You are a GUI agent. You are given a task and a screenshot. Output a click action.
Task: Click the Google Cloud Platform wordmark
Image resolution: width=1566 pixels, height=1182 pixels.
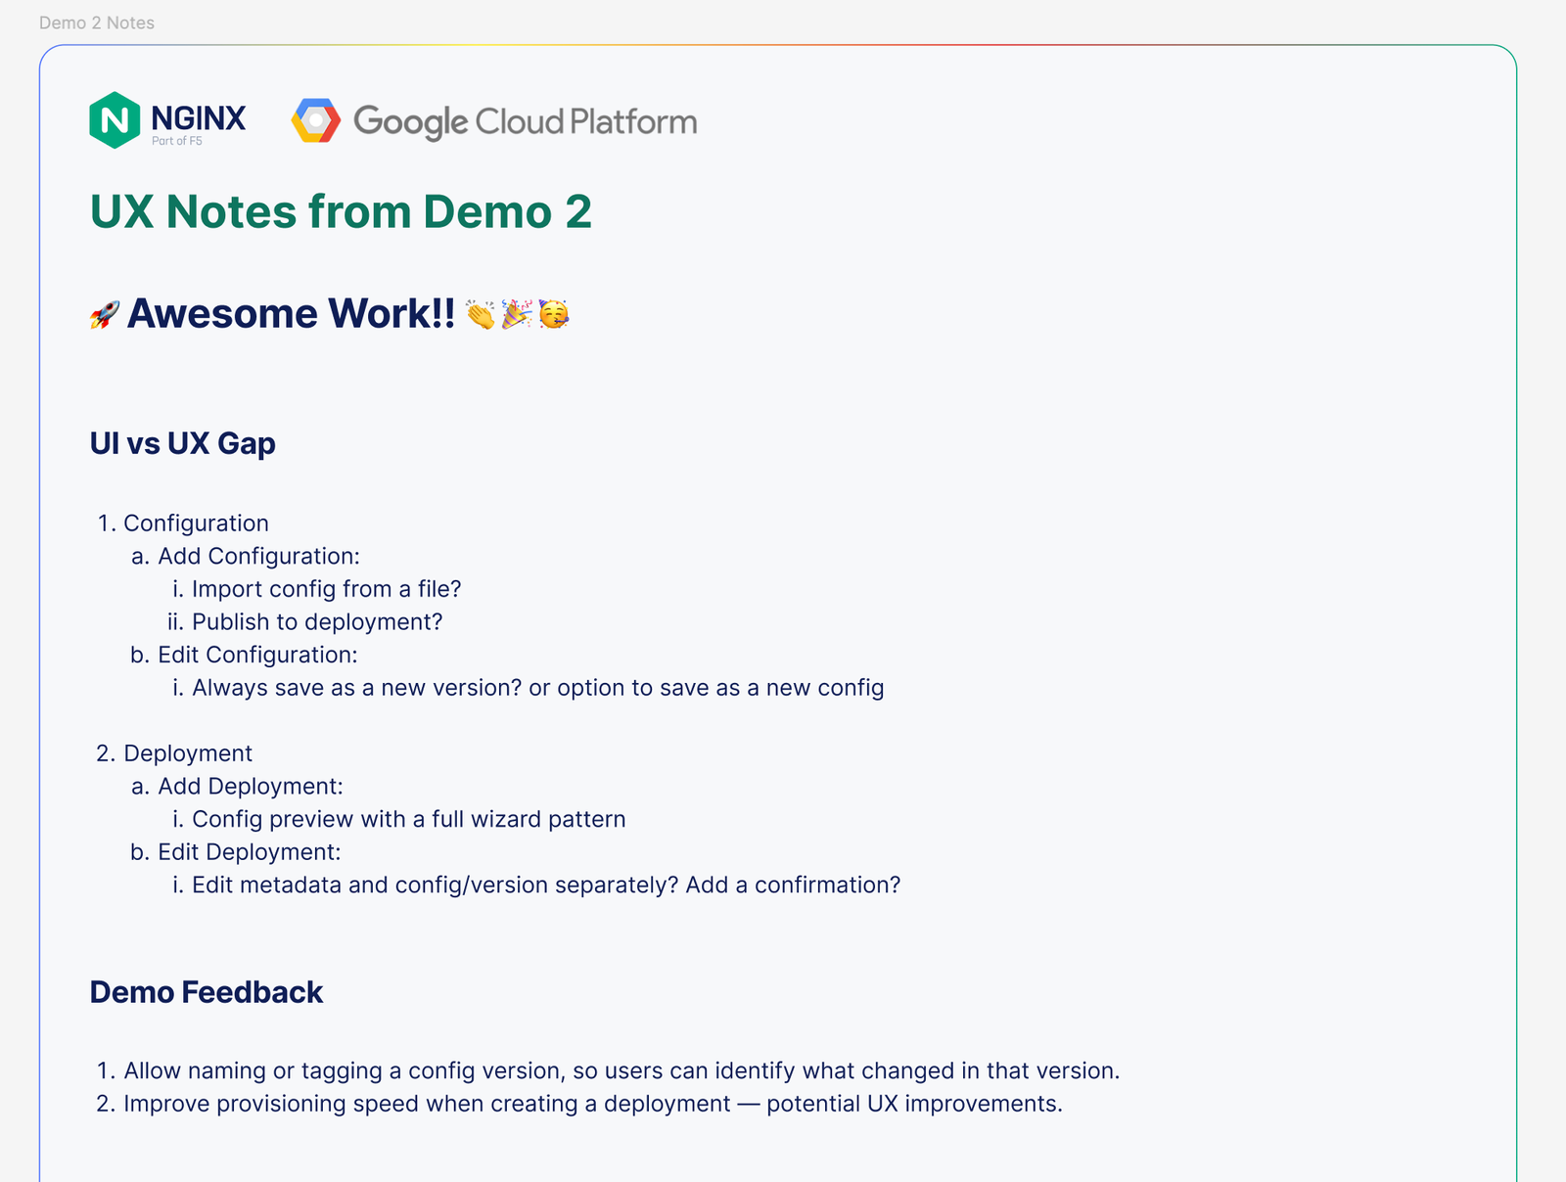point(526,122)
